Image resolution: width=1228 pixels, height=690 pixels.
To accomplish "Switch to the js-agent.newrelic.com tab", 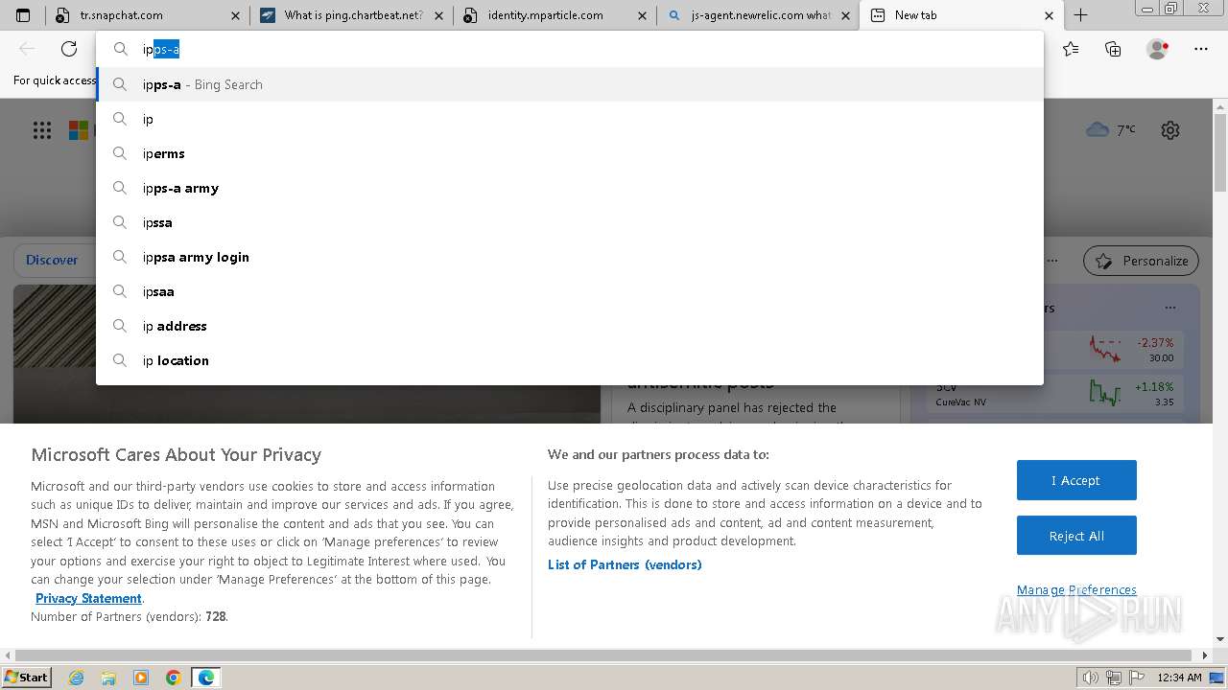I will [759, 15].
